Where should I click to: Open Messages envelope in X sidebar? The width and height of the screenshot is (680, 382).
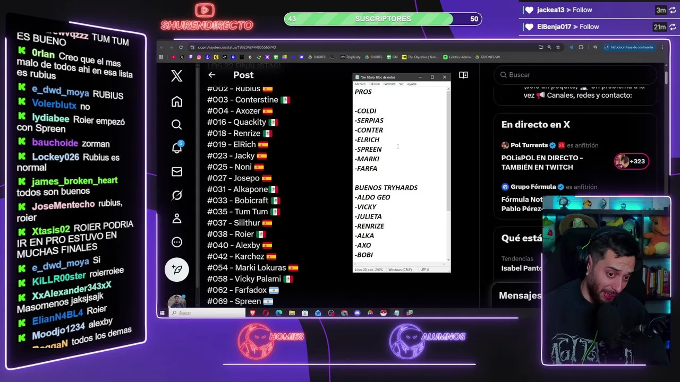click(177, 172)
